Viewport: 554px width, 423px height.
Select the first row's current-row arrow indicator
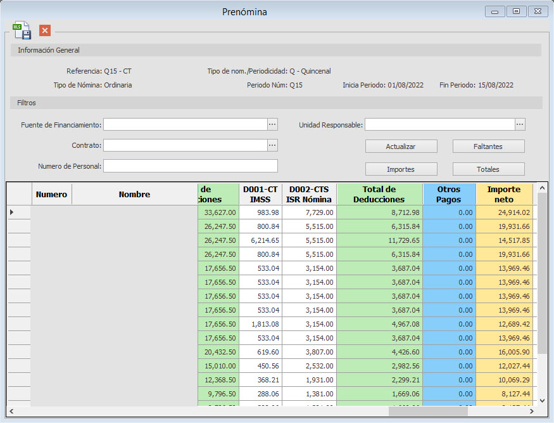pyautogui.click(x=11, y=212)
